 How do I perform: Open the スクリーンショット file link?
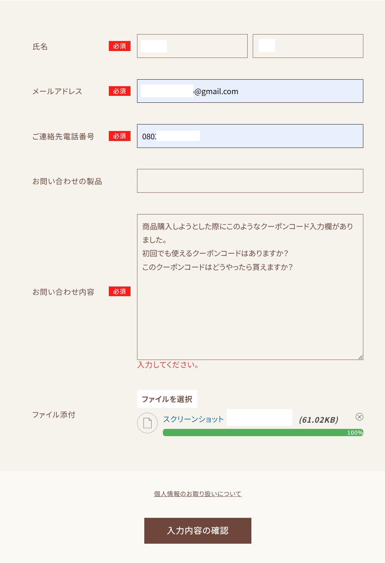[194, 419]
